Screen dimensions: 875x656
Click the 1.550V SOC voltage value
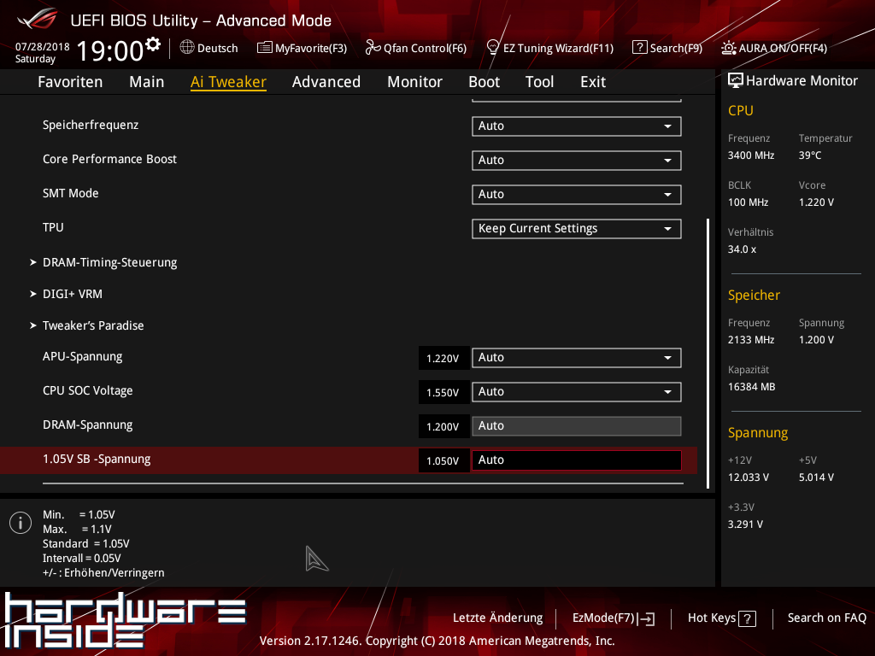tap(443, 392)
